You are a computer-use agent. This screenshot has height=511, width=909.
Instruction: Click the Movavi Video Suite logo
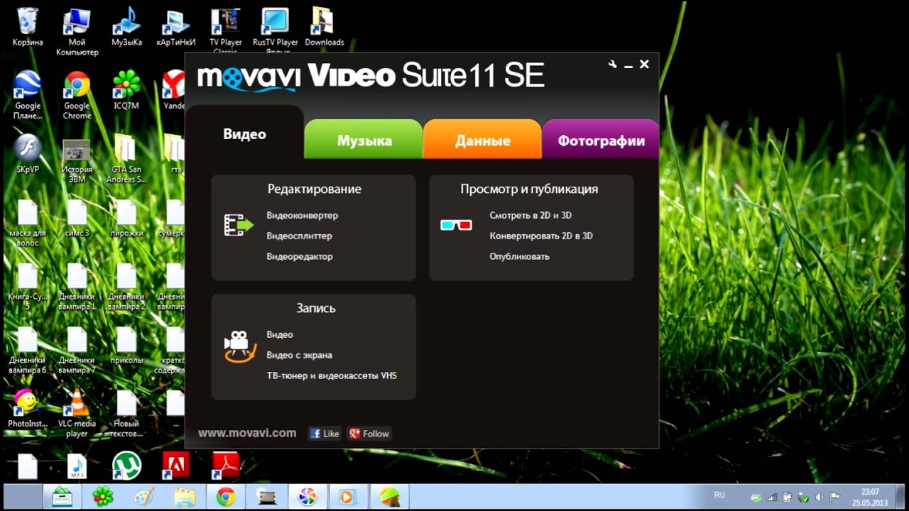pos(371,76)
